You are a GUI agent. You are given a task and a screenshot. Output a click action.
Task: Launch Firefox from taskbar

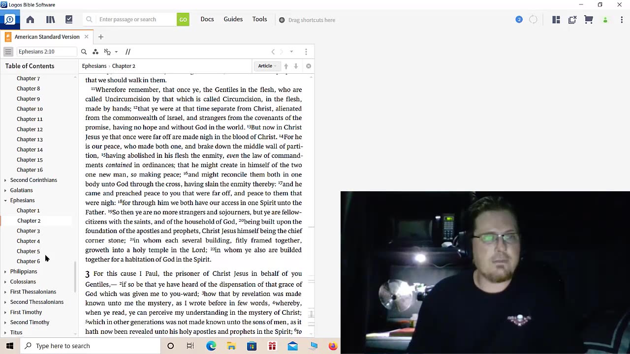pyautogui.click(x=333, y=346)
